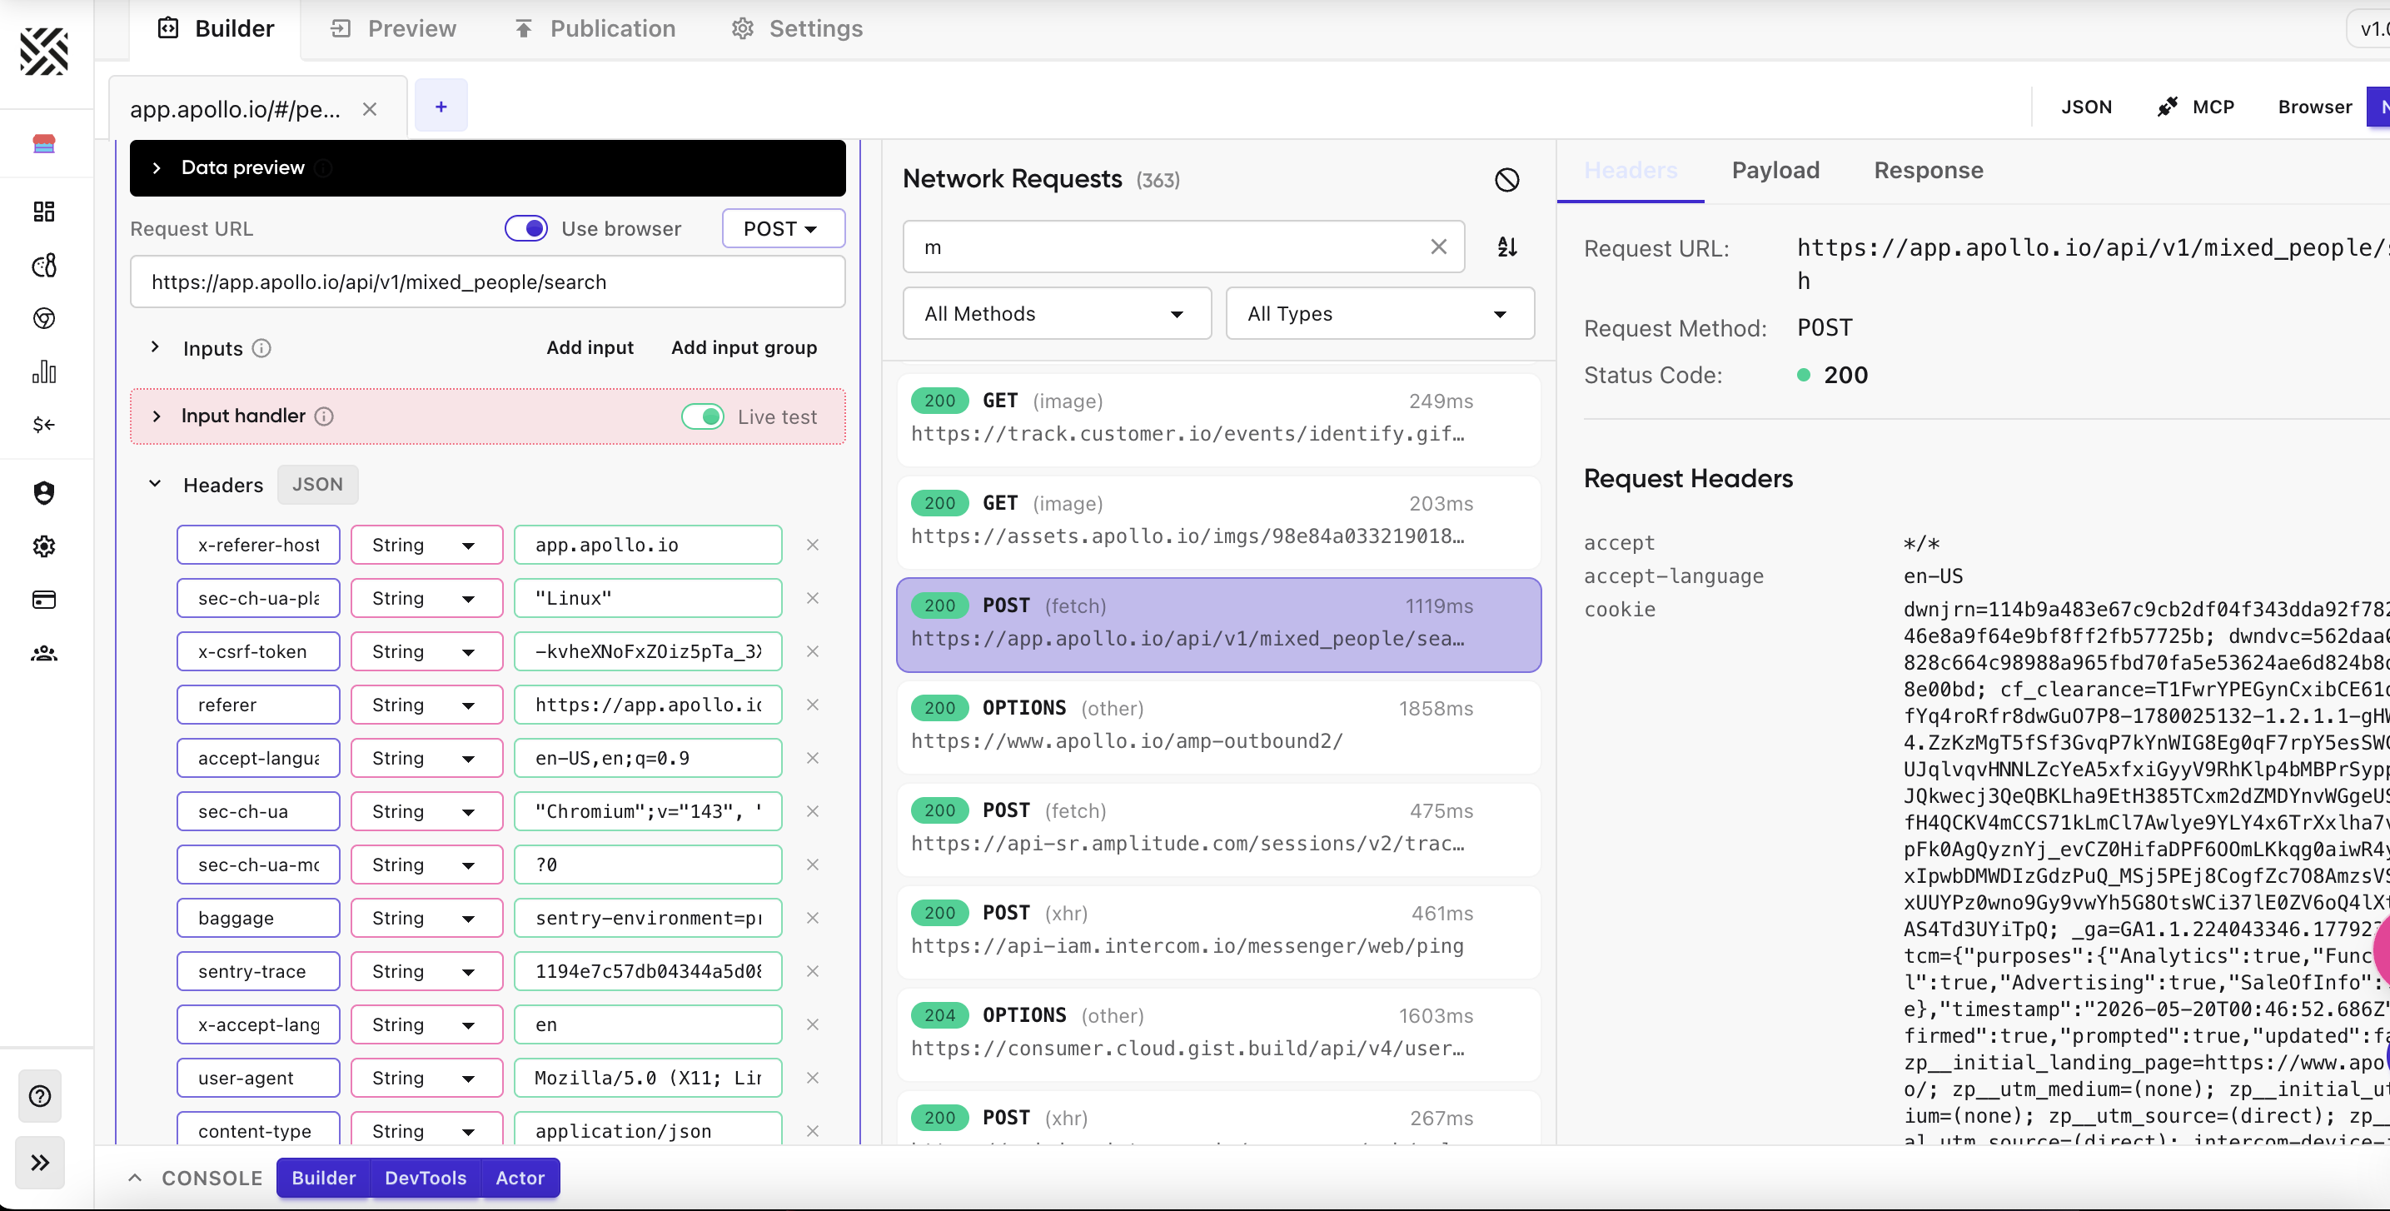This screenshot has height=1211, width=2390.
Task: Click the Browser button in top bar
Action: 2314,107
